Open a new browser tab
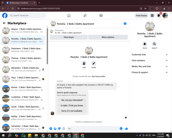This screenshot has height=138, width=172. click(x=39, y=3)
